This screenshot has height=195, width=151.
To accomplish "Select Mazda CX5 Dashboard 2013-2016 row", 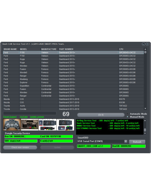I will tap(73, 99).
